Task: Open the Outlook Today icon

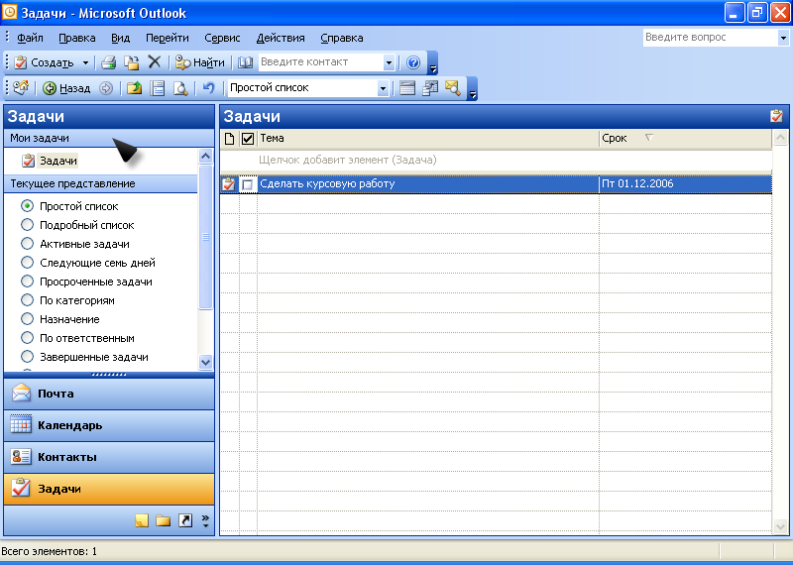Action: point(21,88)
